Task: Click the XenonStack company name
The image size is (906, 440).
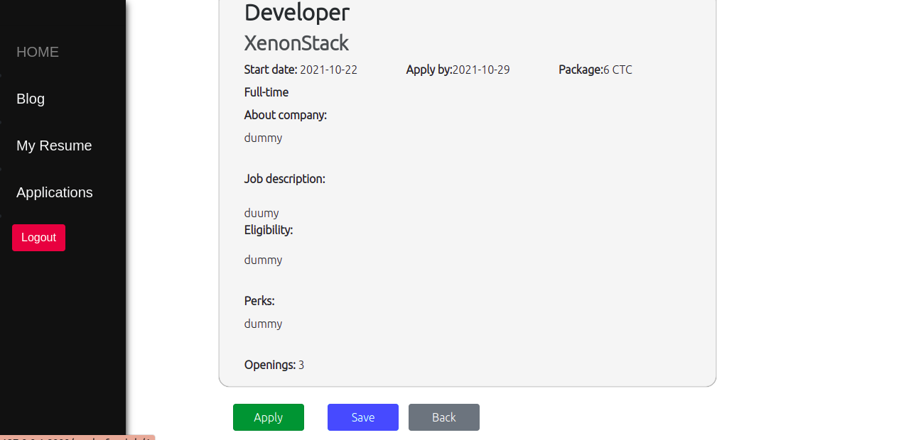Action: coord(296,43)
